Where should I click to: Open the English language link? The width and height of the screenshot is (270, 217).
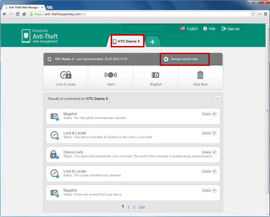pos(192,29)
